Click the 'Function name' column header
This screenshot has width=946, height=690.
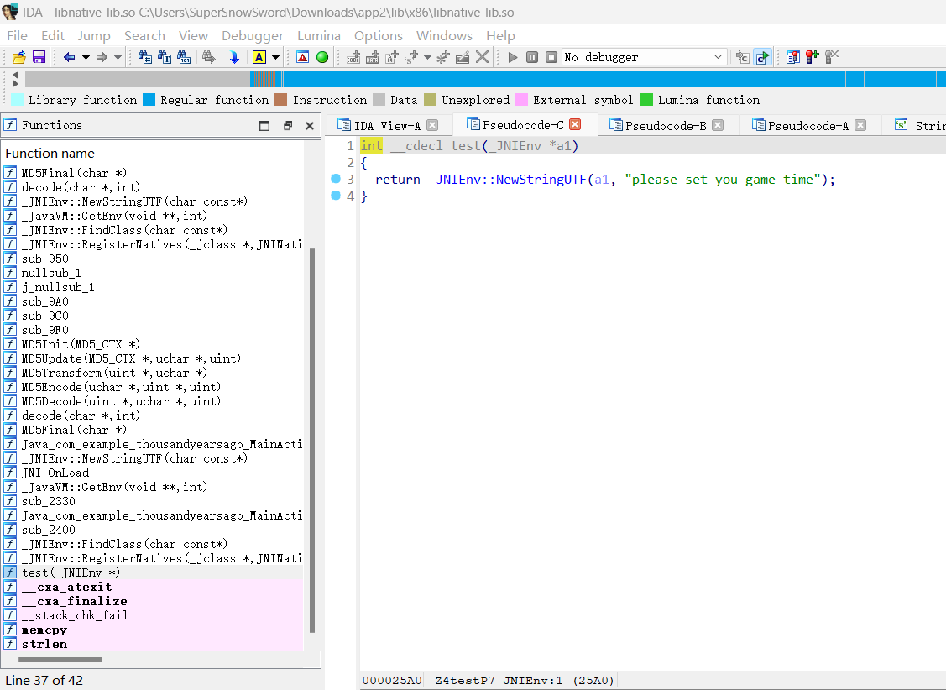pyautogui.click(x=154, y=154)
